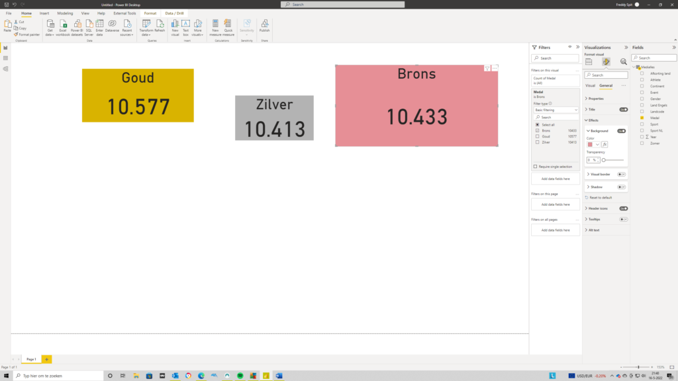
Task: Expand the Properties section
Action: point(596,99)
